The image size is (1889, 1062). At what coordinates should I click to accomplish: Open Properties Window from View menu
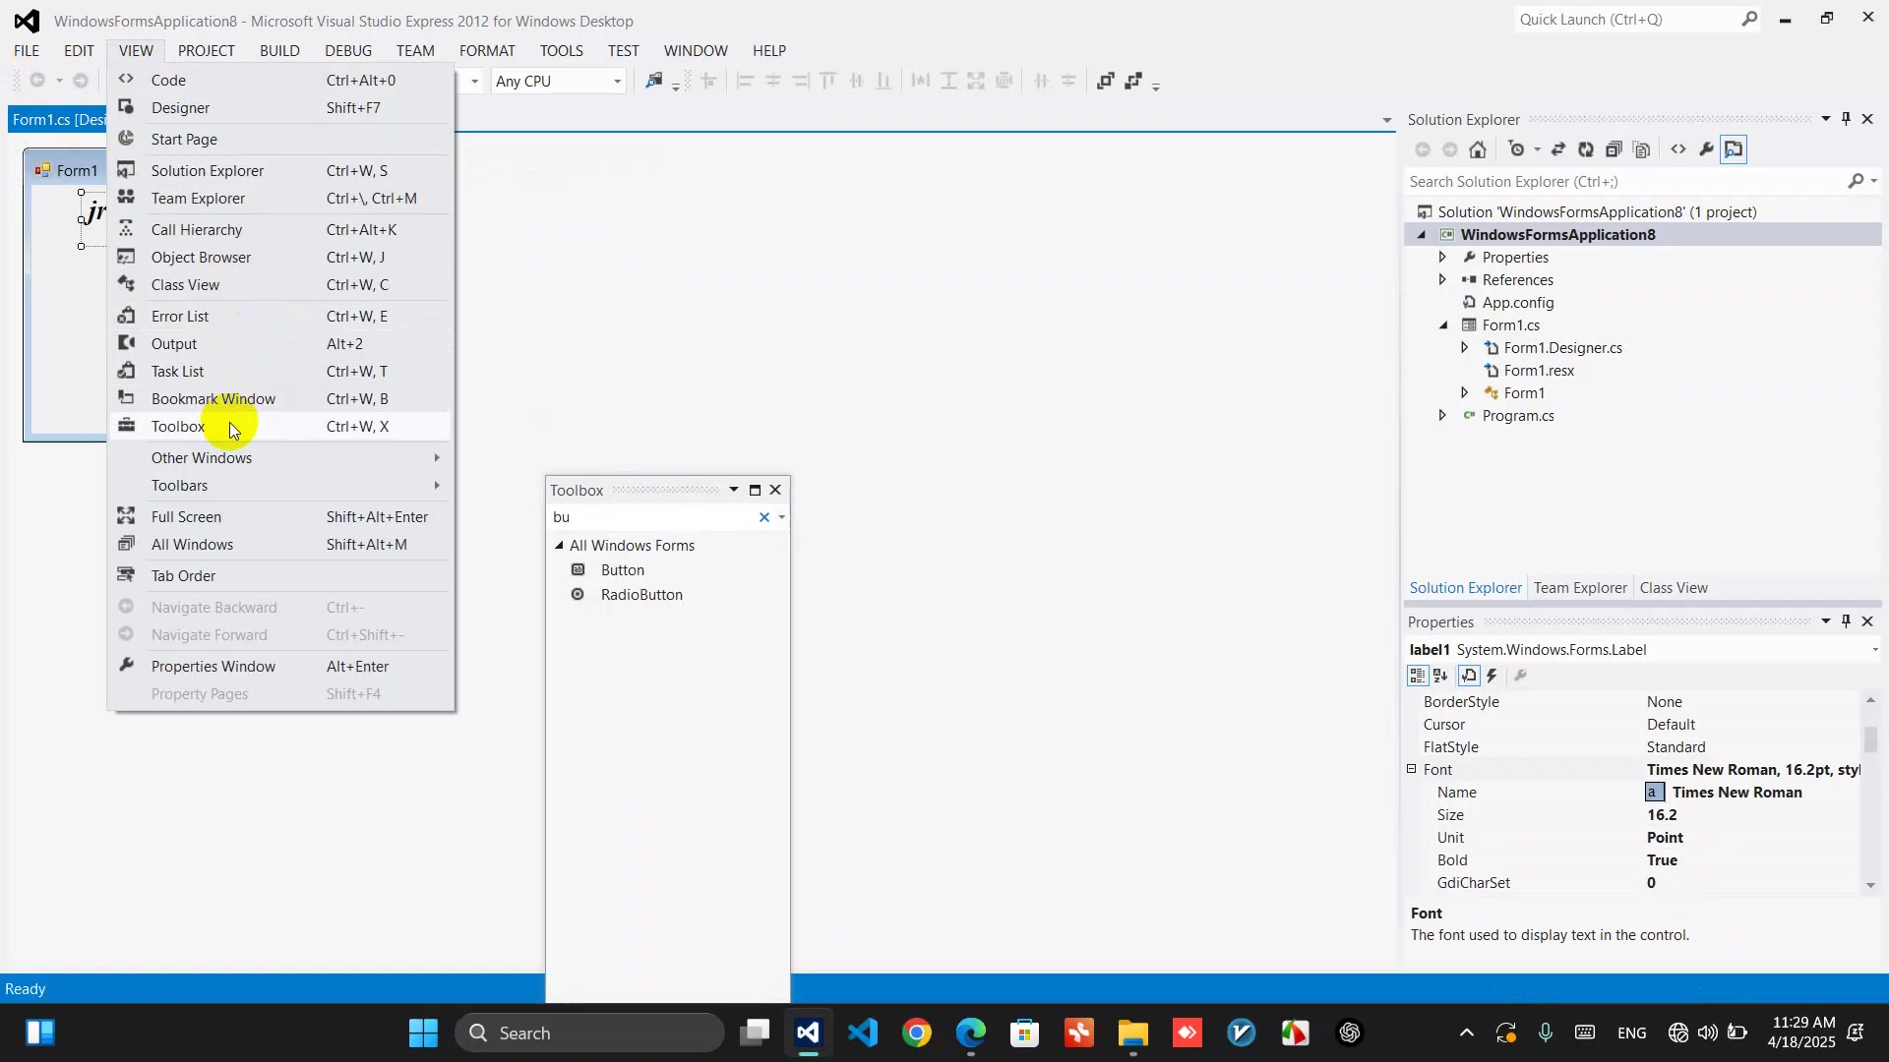pyautogui.click(x=213, y=667)
